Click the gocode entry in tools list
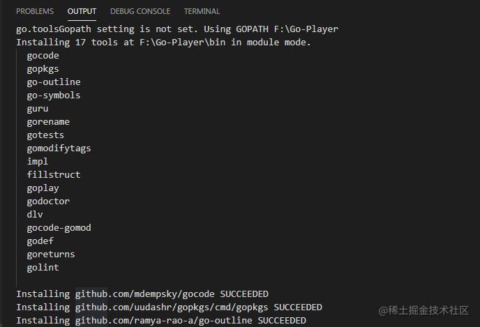480x327 pixels. coord(43,56)
